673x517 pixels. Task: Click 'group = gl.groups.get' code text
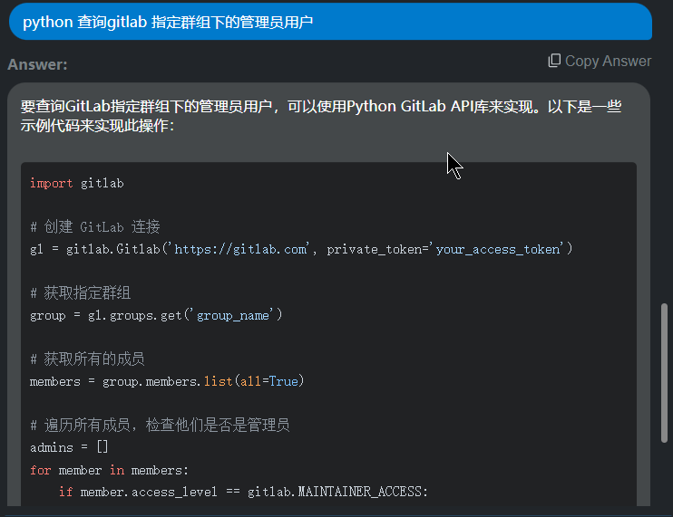pos(106,316)
